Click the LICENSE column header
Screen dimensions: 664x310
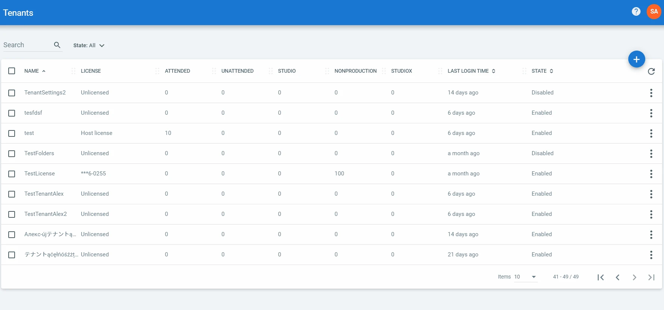[91, 71]
